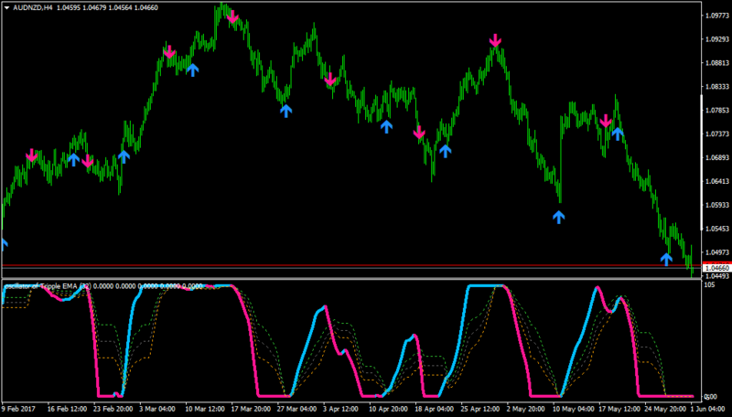Viewport: 732px width, 417px height.
Task: Click the 17 Mar 20:00 time label
Action: click(251, 409)
